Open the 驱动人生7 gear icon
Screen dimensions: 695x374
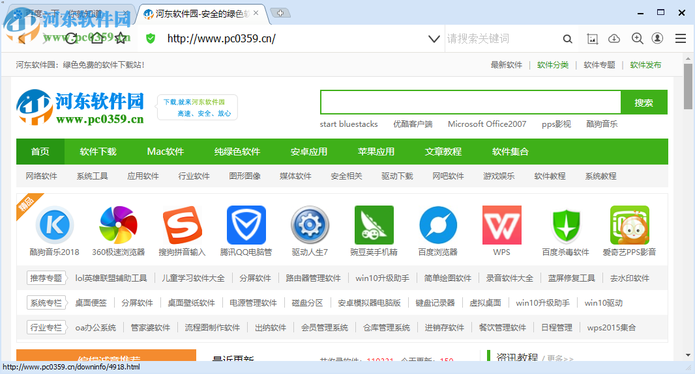tap(310, 225)
